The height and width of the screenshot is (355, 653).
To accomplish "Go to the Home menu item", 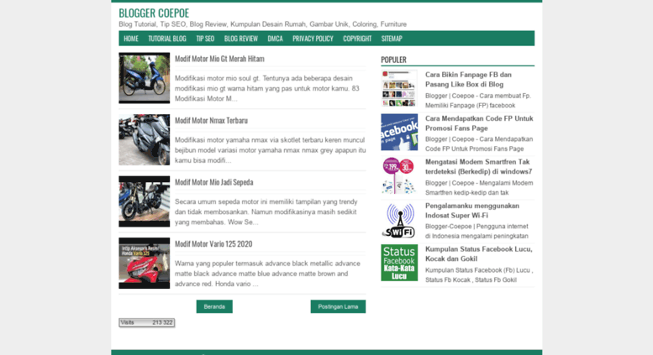I will tap(131, 39).
